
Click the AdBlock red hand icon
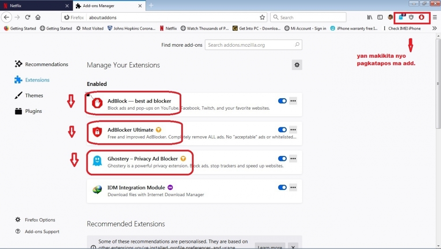(x=97, y=103)
